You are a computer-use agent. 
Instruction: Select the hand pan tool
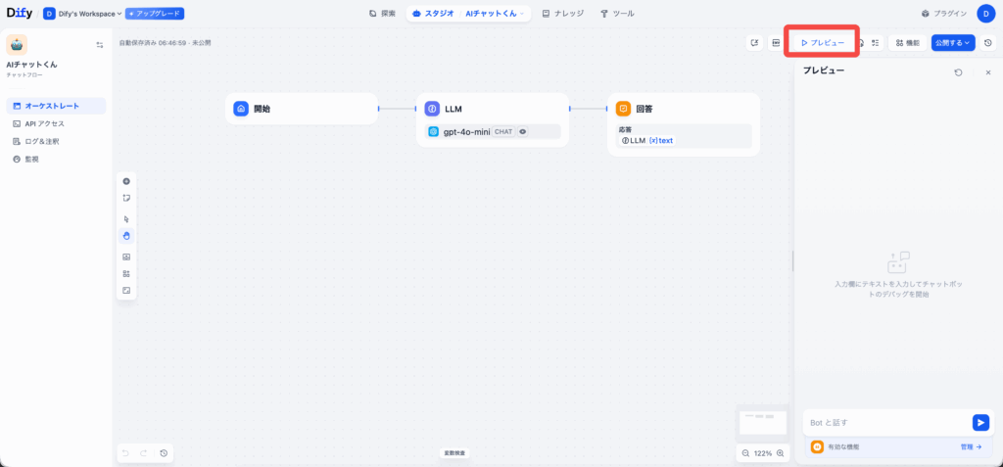click(126, 236)
